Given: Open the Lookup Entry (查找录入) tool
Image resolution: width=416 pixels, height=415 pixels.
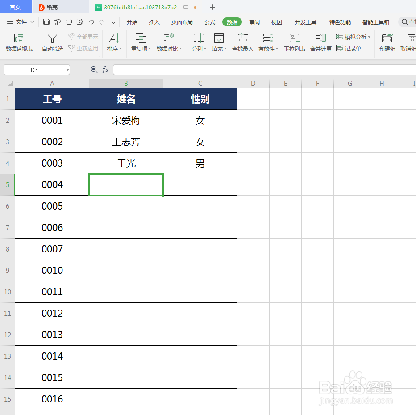Looking at the screenshot, I should tap(242, 42).
